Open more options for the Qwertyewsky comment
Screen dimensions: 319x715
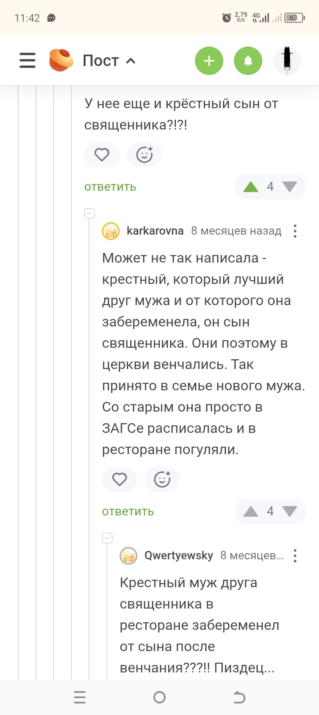point(295,556)
